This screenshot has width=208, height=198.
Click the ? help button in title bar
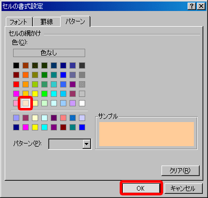(192, 6)
